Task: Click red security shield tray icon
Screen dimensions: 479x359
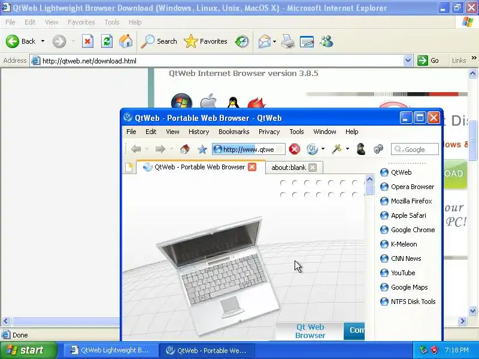Action: (434, 350)
